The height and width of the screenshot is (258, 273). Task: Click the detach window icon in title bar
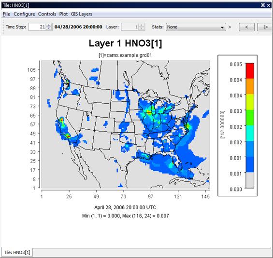click(263, 5)
